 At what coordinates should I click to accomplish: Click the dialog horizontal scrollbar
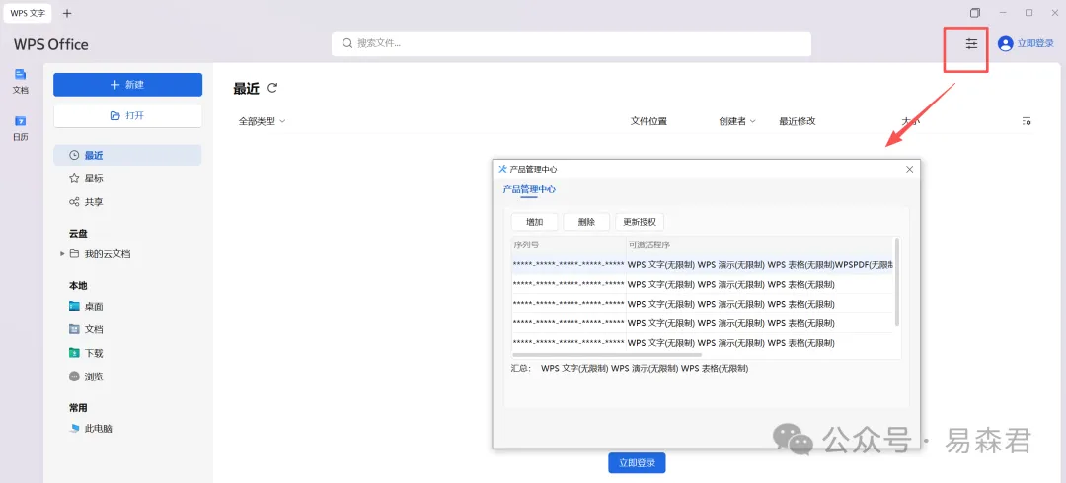tap(606, 355)
